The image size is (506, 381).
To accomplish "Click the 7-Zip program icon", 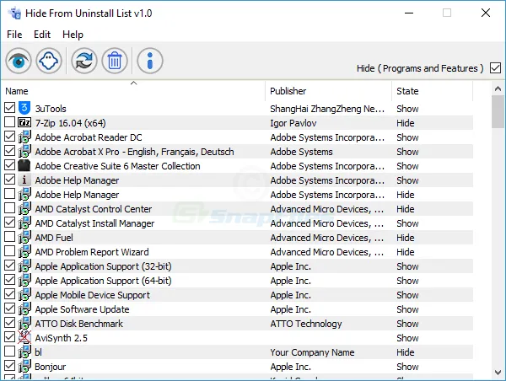I will click(24, 122).
